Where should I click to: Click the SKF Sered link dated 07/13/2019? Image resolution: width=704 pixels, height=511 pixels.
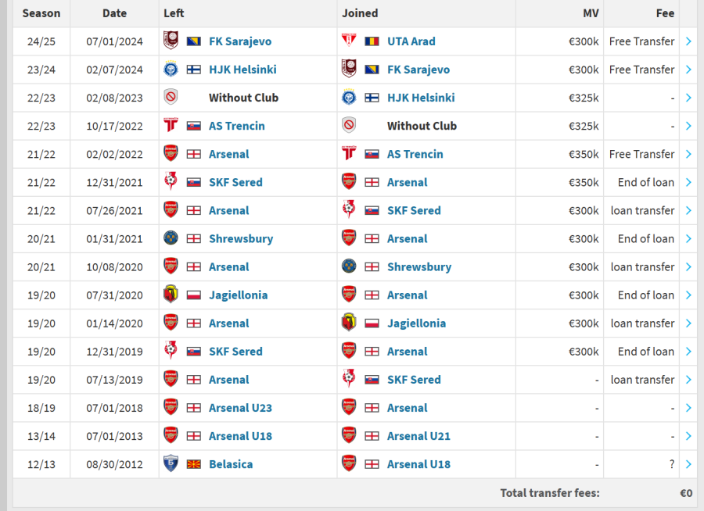click(x=414, y=380)
